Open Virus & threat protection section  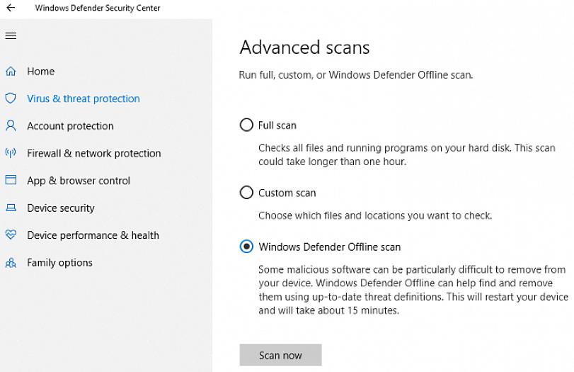(84, 98)
